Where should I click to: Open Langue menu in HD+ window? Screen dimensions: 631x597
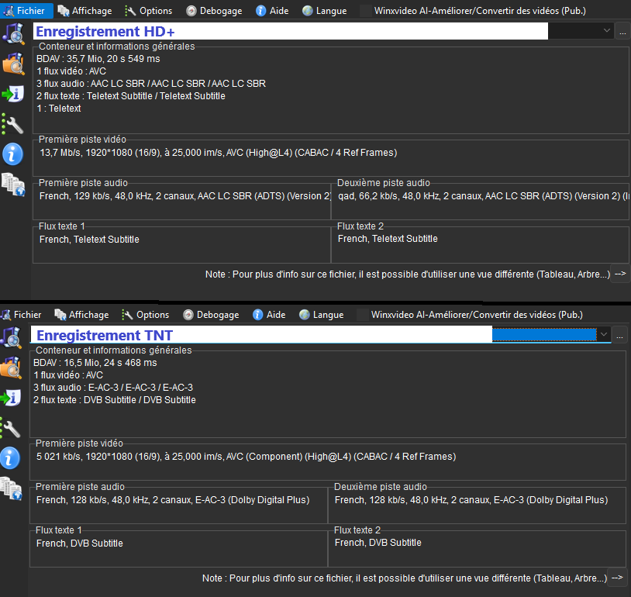pyautogui.click(x=324, y=11)
